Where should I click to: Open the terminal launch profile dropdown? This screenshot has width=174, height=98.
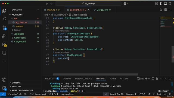pyautogui.click(x=149, y=79)
